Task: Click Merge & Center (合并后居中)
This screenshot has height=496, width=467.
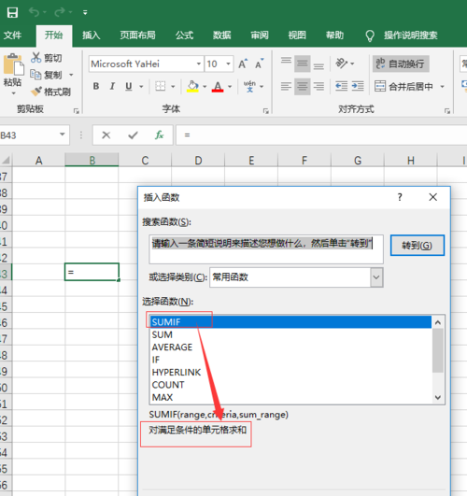Action: 403,86
